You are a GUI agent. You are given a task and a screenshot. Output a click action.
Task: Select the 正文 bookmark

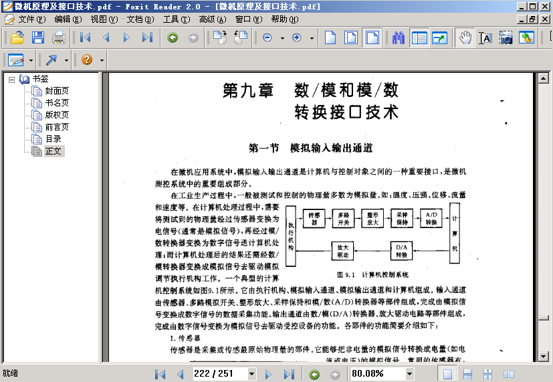pos(53,151)
